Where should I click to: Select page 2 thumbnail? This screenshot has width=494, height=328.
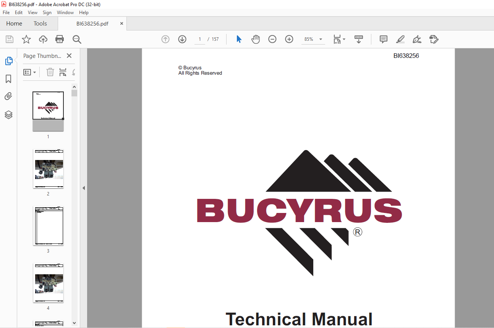coord(48,169)
